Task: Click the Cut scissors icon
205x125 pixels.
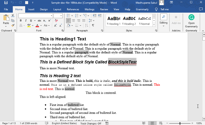Action: pyautogui.click(x=13, y=16)
